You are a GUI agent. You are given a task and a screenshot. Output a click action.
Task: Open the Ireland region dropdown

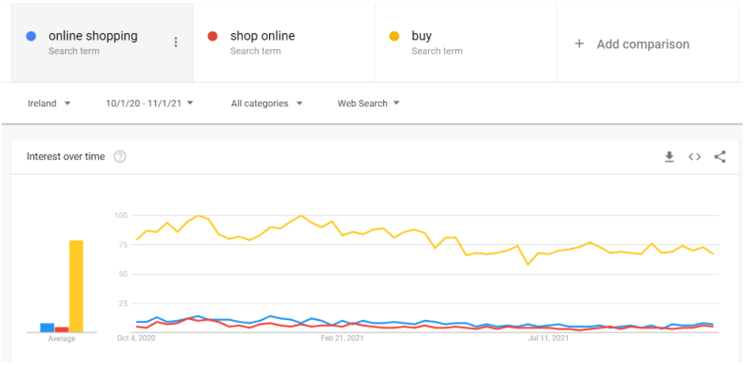coord(49,103)
